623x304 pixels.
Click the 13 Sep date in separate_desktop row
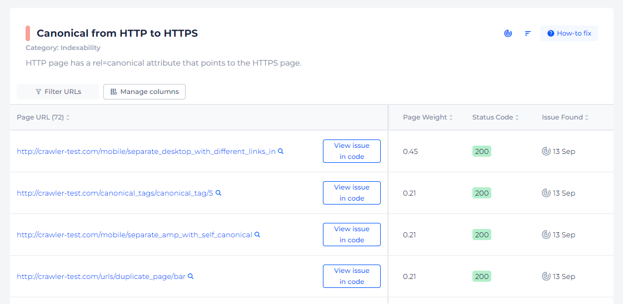click(x=564, y=151)
